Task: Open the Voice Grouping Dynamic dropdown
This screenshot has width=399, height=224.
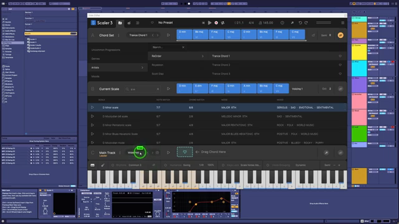Action: (x=300, y=166)
